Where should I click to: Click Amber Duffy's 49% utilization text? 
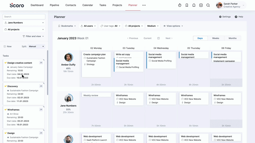(x=68, y=68)
